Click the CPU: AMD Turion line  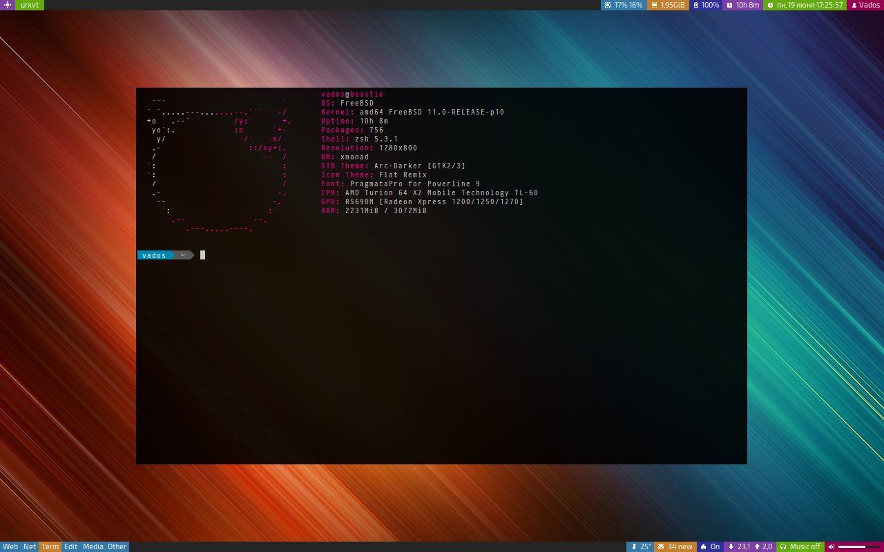[430, 193]
